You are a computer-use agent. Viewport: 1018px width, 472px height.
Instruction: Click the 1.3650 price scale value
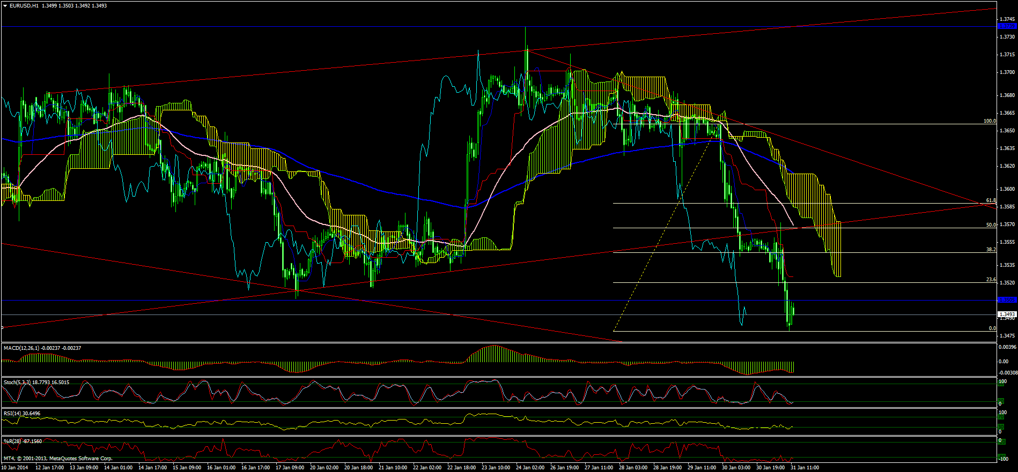click(1008, 131)
